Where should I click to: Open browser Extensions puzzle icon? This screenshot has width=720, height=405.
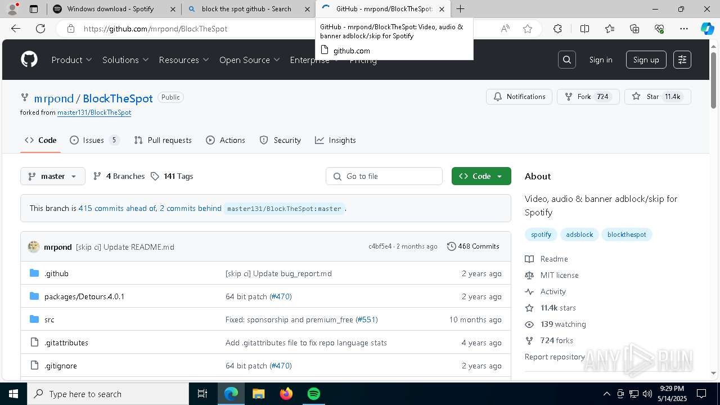tap(557, 29)
